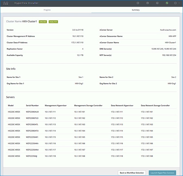Click the Model column header

coord(11,105)
